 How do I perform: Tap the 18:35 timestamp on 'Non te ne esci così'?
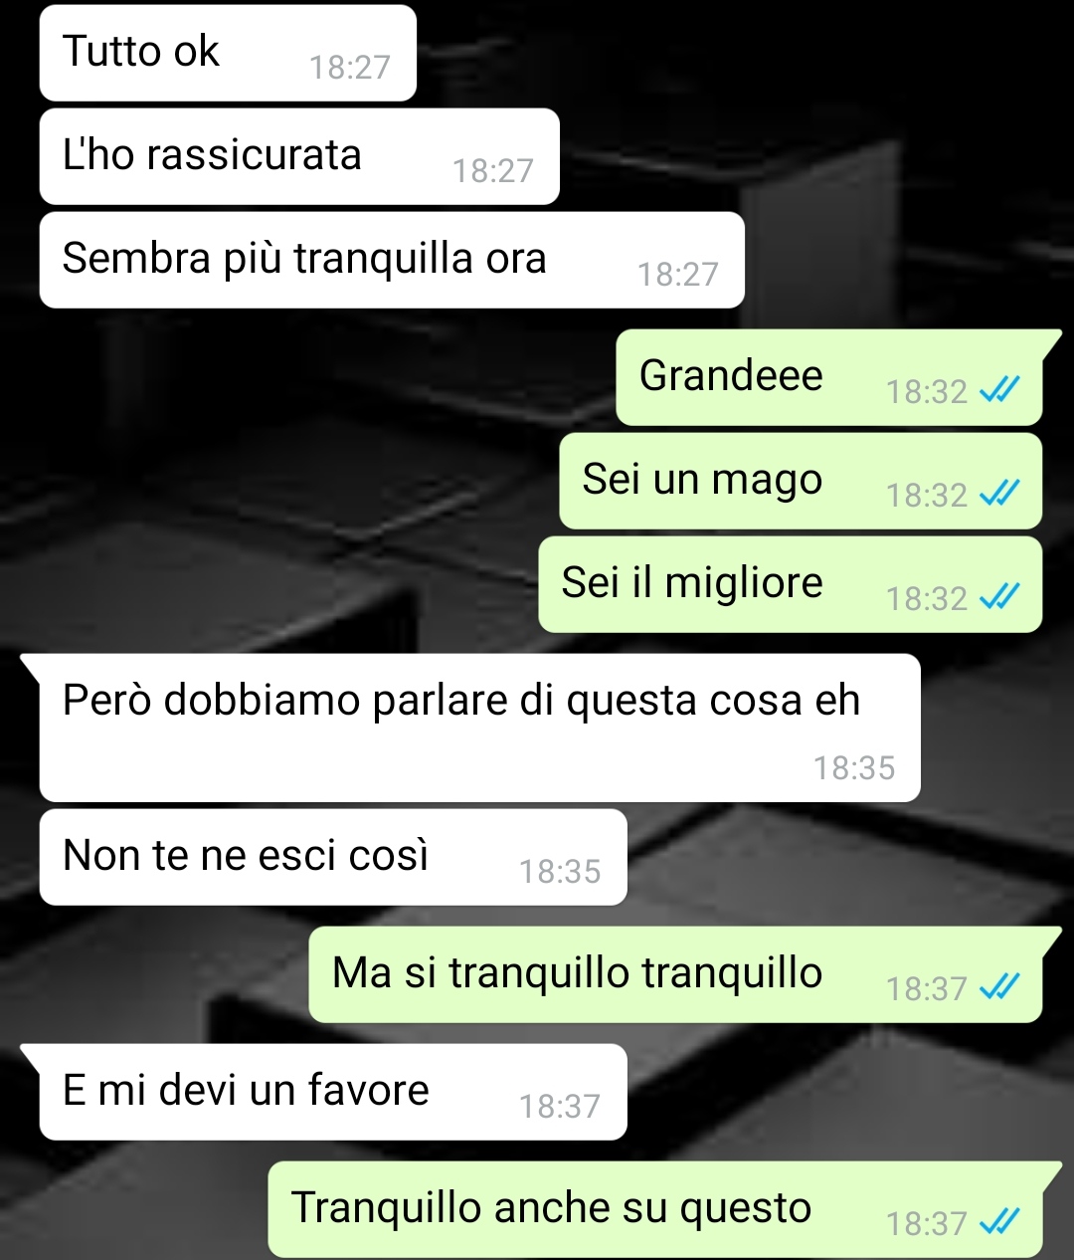(x=560, y=872)
